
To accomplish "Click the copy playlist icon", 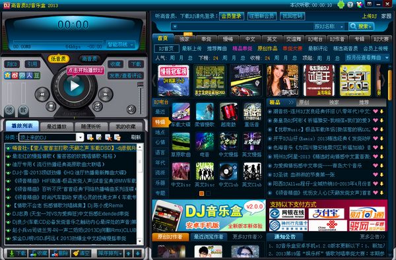I will [x=117, y=137].
